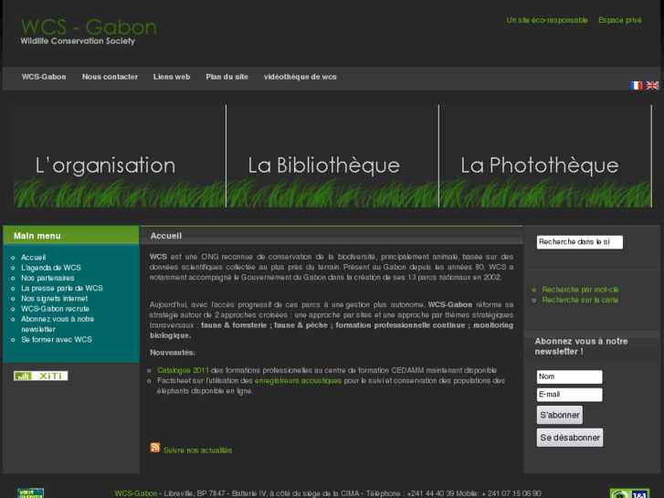Select Accueil in the Main menu
The height and width of the screenshot is (498, 664).
(34, 258)
